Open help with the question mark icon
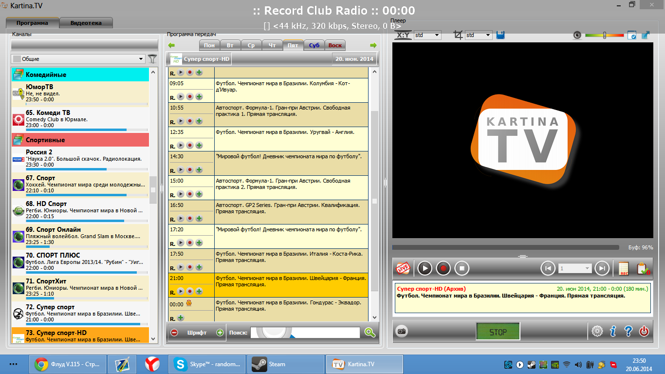Image resolution: width=665 pixels, height=374 pixels. click(x=628, y=331)
